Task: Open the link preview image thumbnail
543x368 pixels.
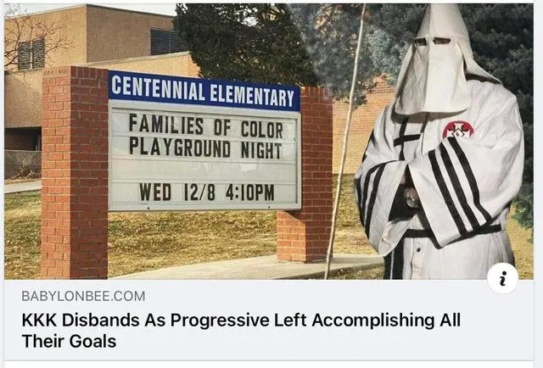Action: [269, 142]
